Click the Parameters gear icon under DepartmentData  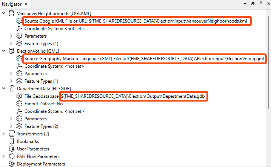pyautogui.click(x=19, y=118)
